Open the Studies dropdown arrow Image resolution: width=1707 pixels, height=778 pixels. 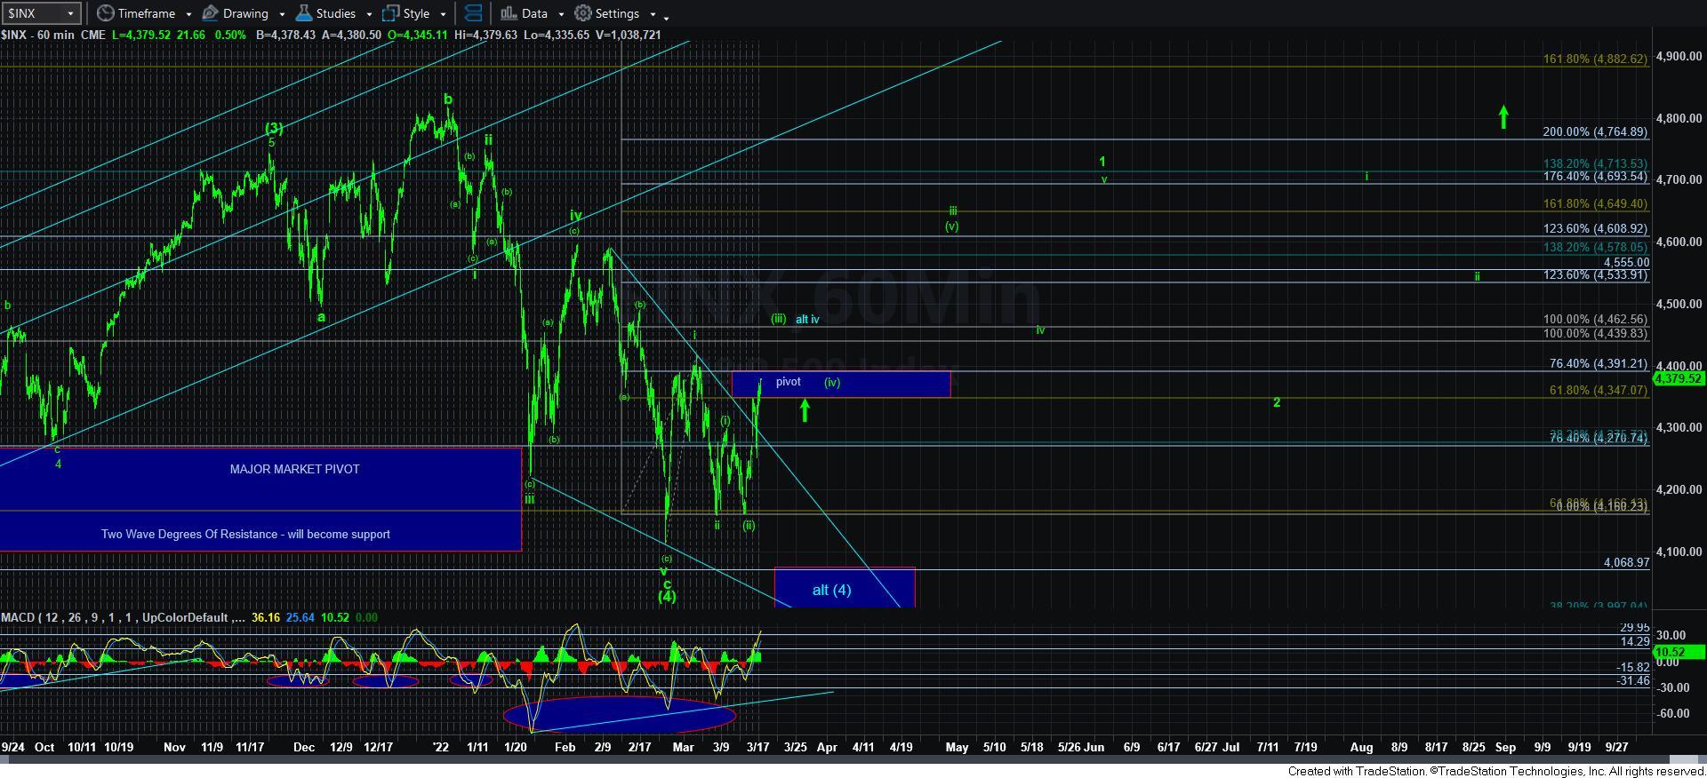click(x=369, y=14)
